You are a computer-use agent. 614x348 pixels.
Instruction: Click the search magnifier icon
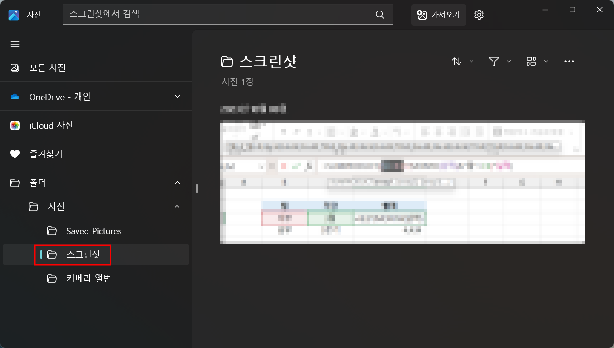coord(380,15)
